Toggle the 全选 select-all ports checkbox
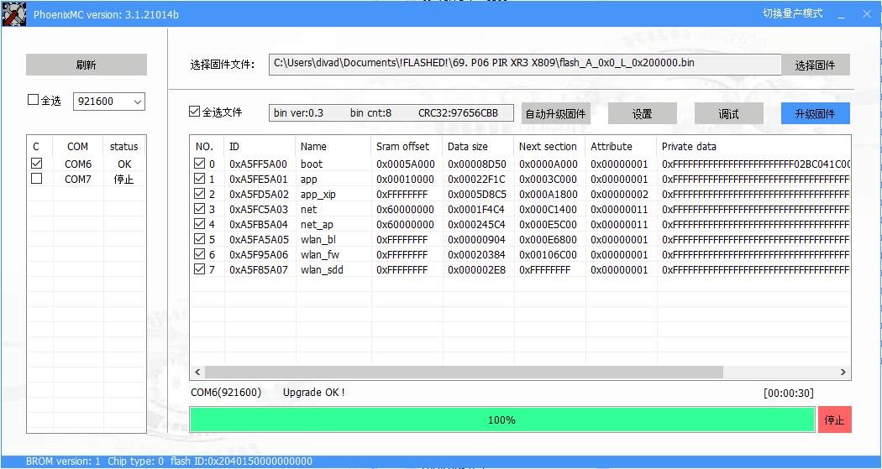The width and height of the screenshot is (882, 469). coord(34,100)
